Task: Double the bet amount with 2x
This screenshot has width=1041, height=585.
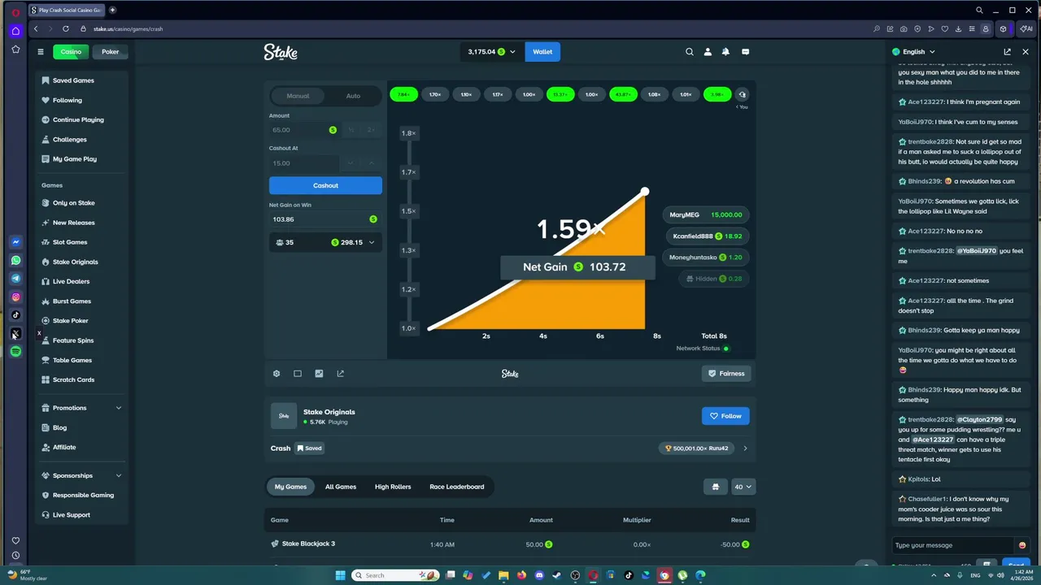Action: tap(371, 130)
